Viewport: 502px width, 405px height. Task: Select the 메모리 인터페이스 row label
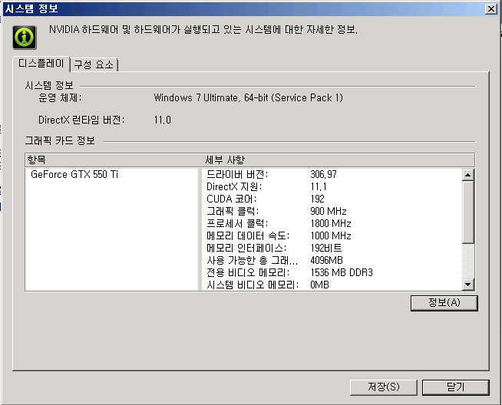tap(246, 248)
